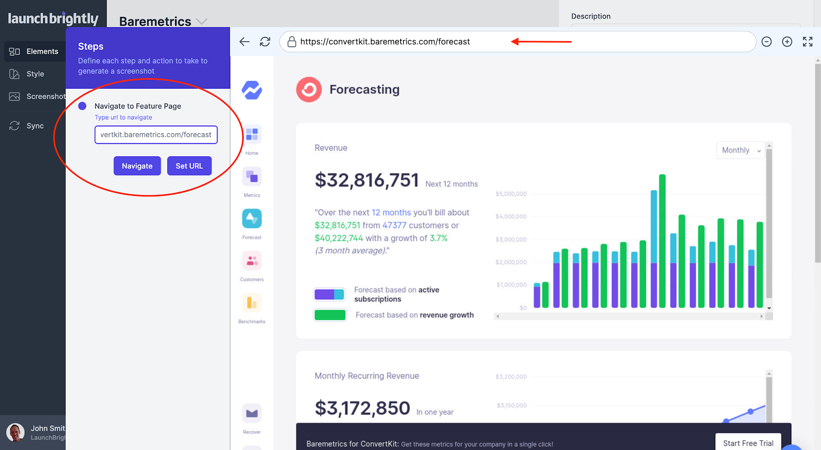The image size is (821, 450).
Task: Click the Start Free Trial button
Action: click(x=748, y=443)
